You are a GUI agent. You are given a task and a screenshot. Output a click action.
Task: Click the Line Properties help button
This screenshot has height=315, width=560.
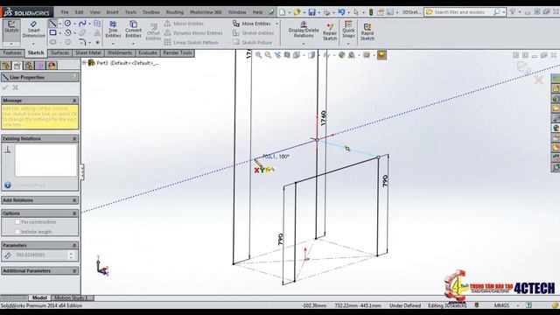74,77
